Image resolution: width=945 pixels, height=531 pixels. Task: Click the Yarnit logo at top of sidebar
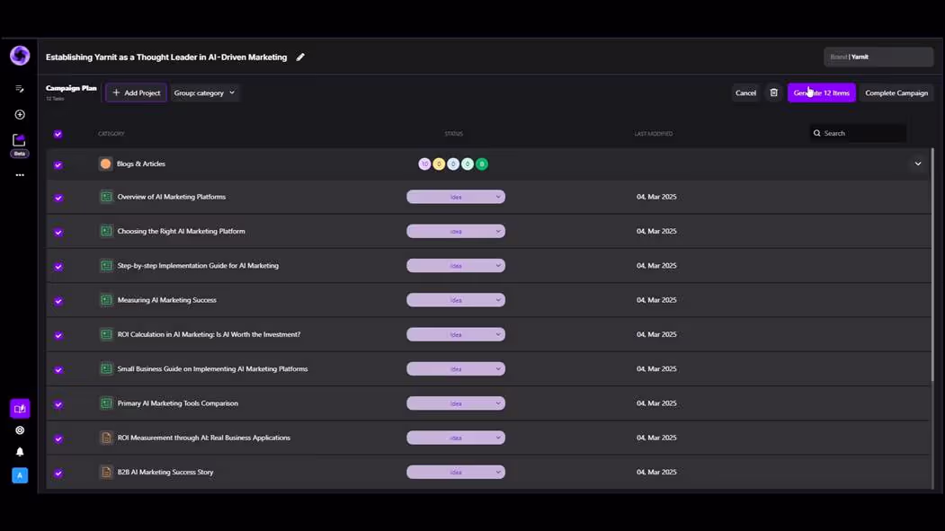click(x=20, y=56)
